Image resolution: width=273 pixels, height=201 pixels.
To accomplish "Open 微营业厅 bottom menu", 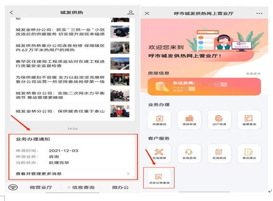I will (x=41, y=188).
